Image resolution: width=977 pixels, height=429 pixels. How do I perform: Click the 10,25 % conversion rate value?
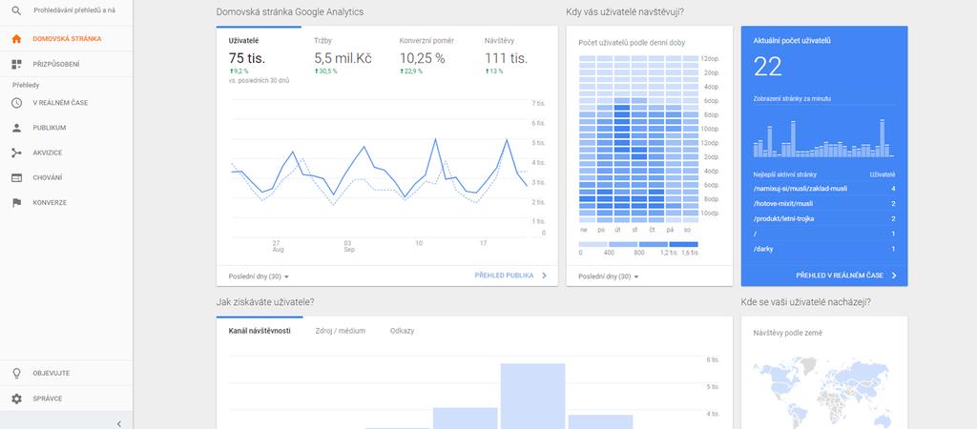click(x=423, y=59)
